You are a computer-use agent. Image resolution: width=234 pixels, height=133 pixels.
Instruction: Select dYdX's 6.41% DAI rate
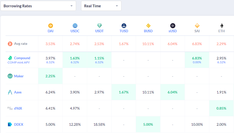(x=50, y=108)
